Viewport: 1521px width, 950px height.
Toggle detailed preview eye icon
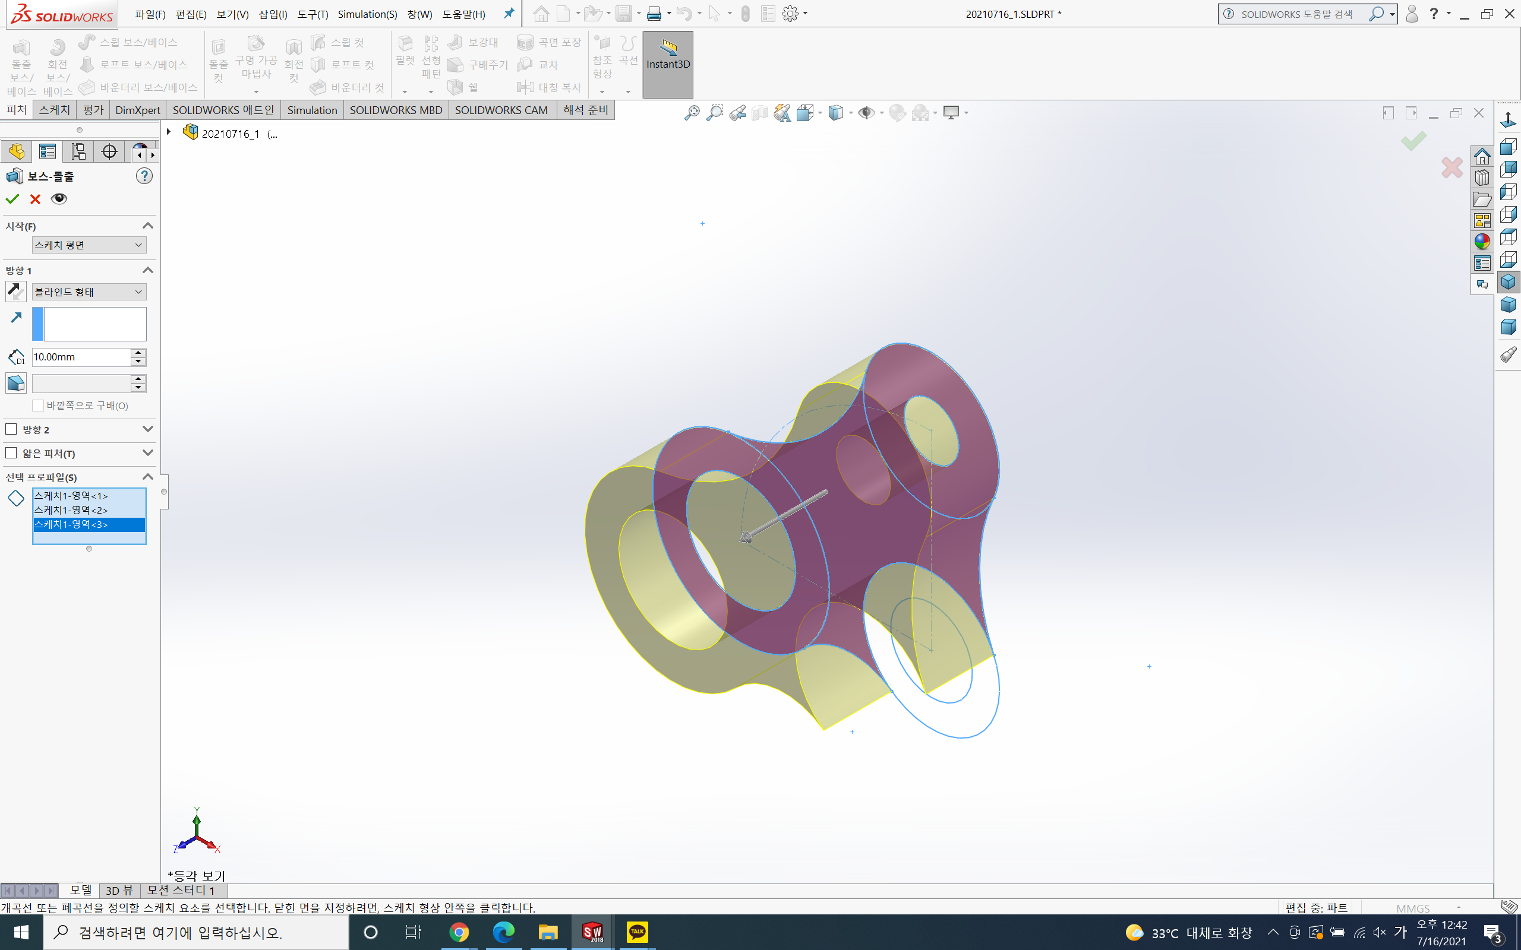tap(59, 199)
